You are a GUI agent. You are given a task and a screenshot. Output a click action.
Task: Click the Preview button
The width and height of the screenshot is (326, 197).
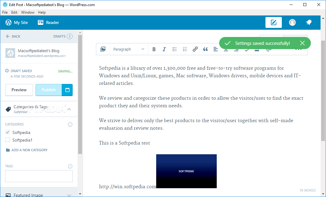pos(19,90)
